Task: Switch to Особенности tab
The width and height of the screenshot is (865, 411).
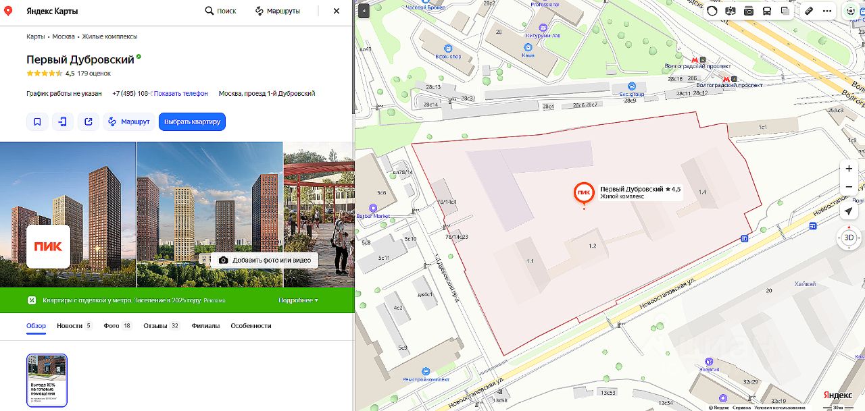Action: [251, 326]
